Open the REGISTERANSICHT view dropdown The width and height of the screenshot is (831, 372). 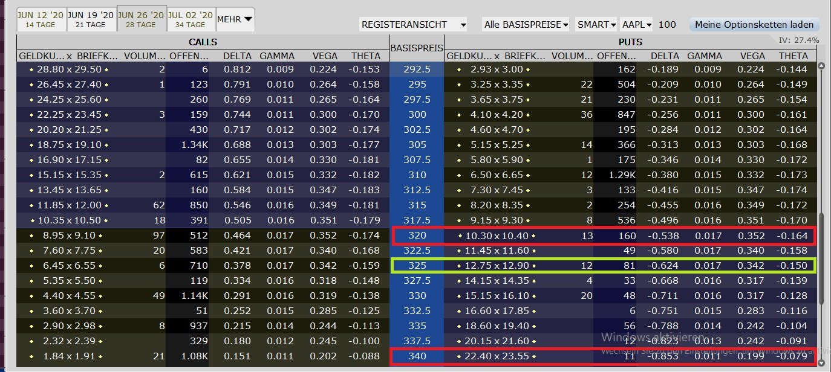413,25
